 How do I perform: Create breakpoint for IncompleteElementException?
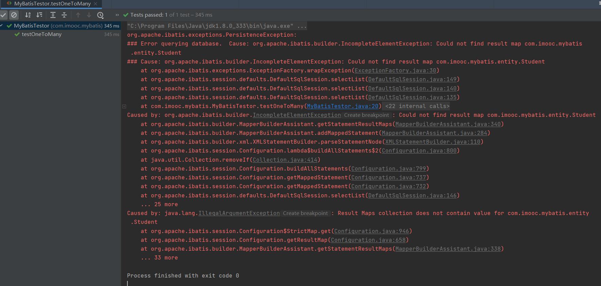click(366, 115)
